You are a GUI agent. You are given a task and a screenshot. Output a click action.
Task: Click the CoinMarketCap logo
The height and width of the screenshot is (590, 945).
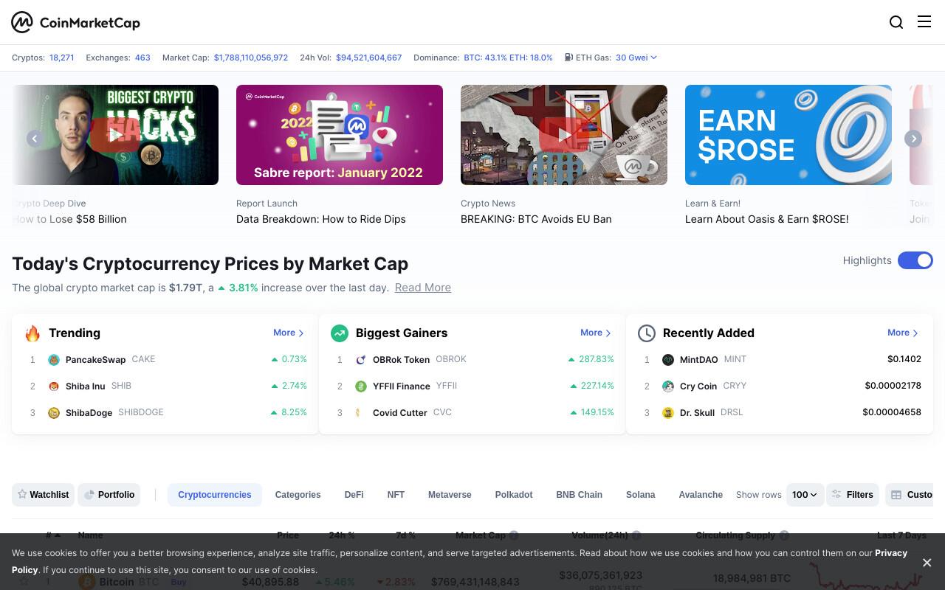point(75,22)
